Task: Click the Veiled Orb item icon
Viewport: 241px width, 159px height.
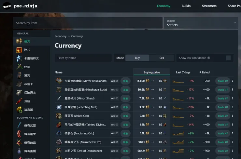Action: 59,116
